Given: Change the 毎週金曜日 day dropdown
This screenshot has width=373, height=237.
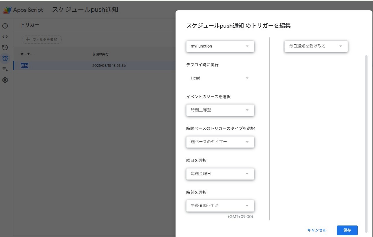Looking at the screenshot, I should click(x=220, y=174).
